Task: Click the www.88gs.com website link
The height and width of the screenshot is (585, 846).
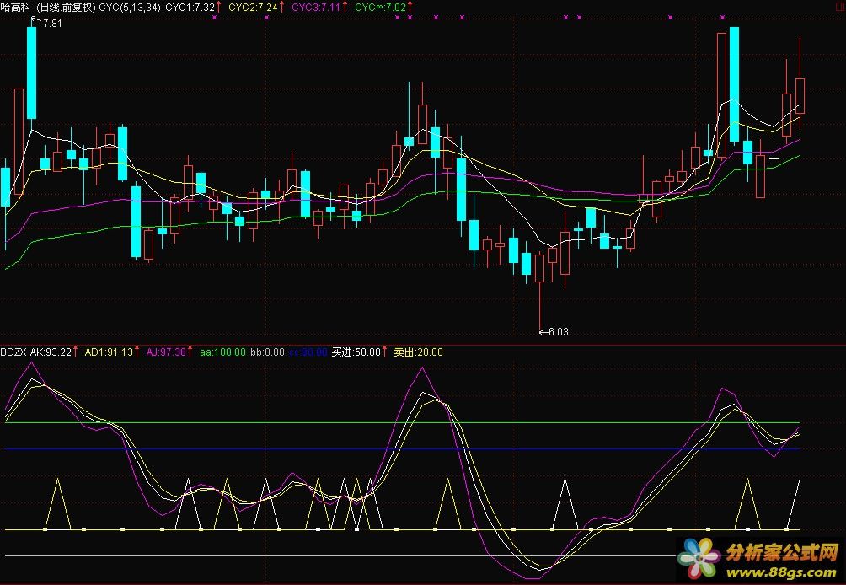Action: 782,572
